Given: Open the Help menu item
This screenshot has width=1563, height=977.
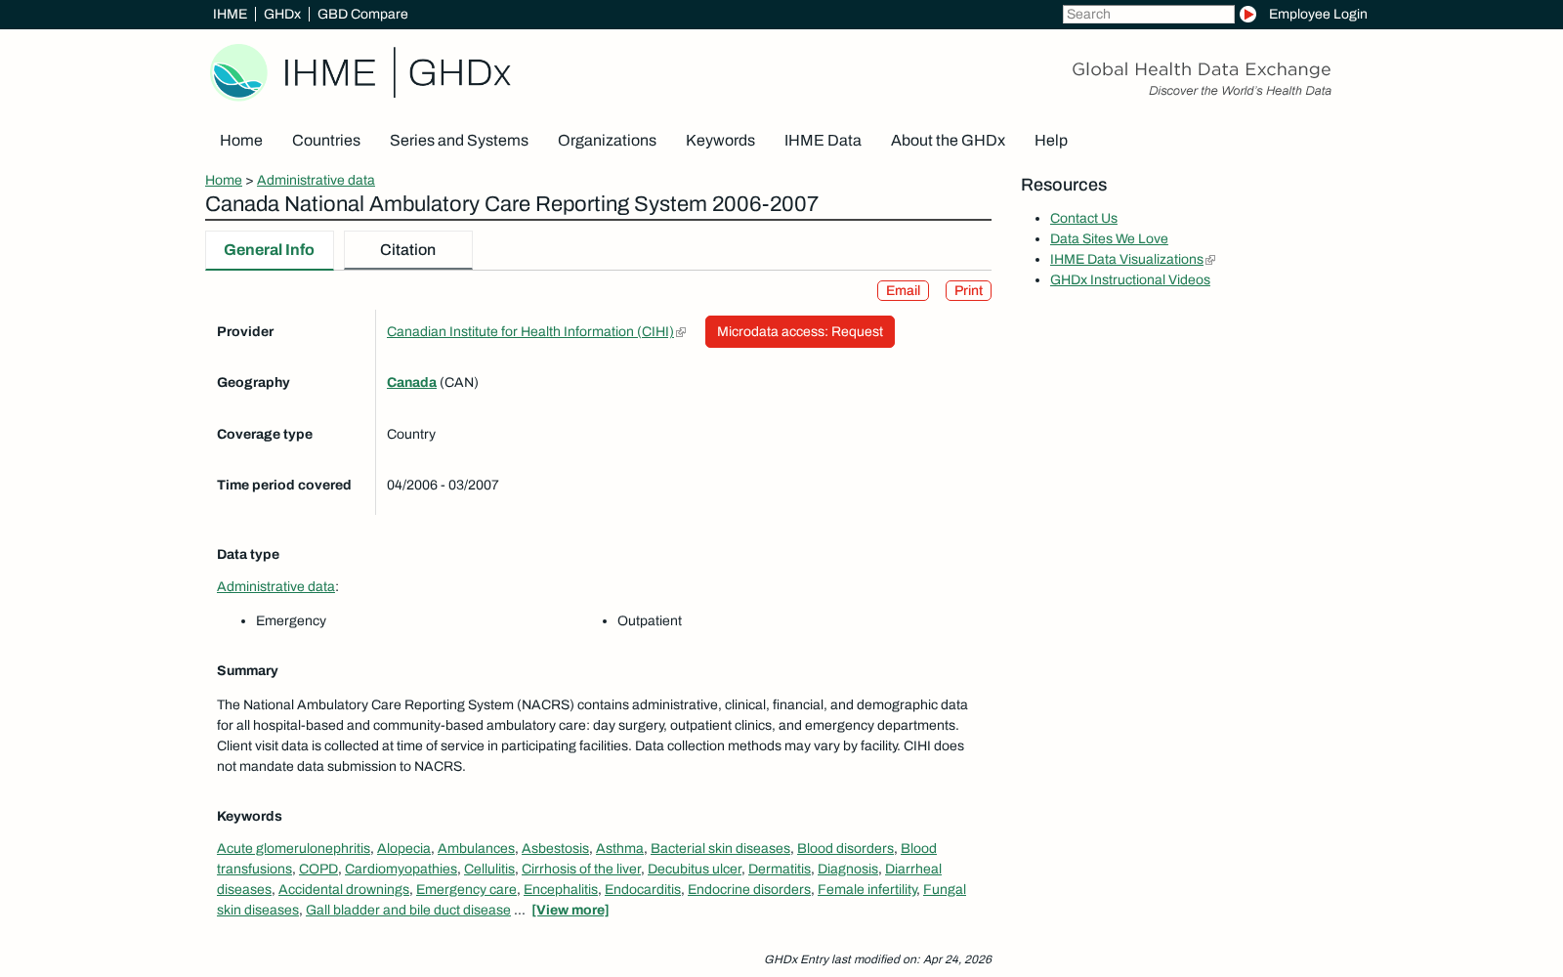Looking at the screenshot, I should tap(1051, 141).
